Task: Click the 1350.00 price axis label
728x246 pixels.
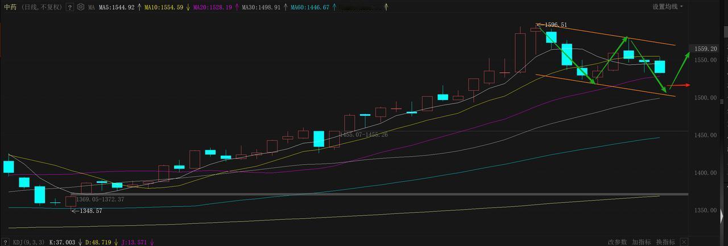Action: click(x=706, y=210)
